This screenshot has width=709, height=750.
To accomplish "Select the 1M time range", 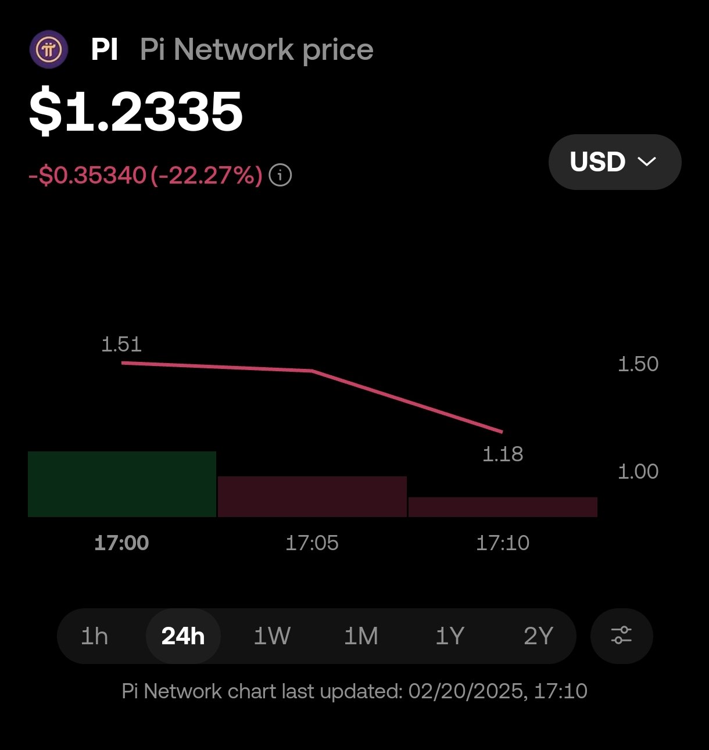I will pos(361,636).
